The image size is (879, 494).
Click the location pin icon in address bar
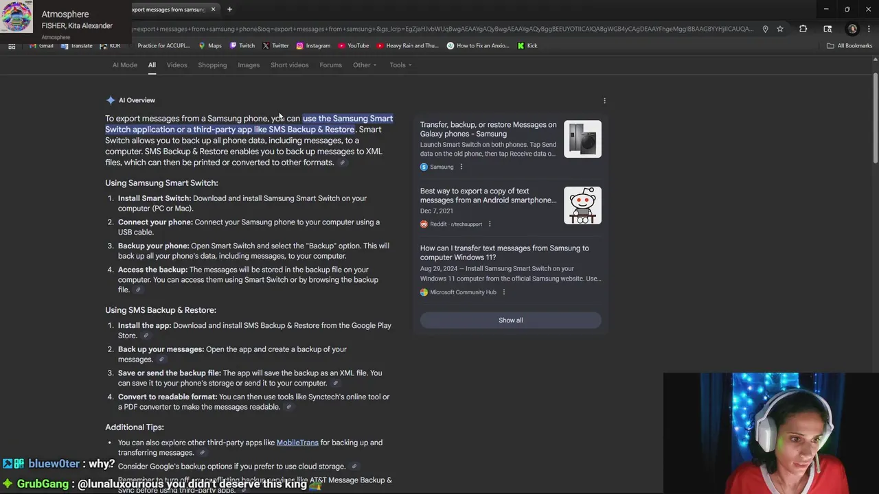(765, 29)
